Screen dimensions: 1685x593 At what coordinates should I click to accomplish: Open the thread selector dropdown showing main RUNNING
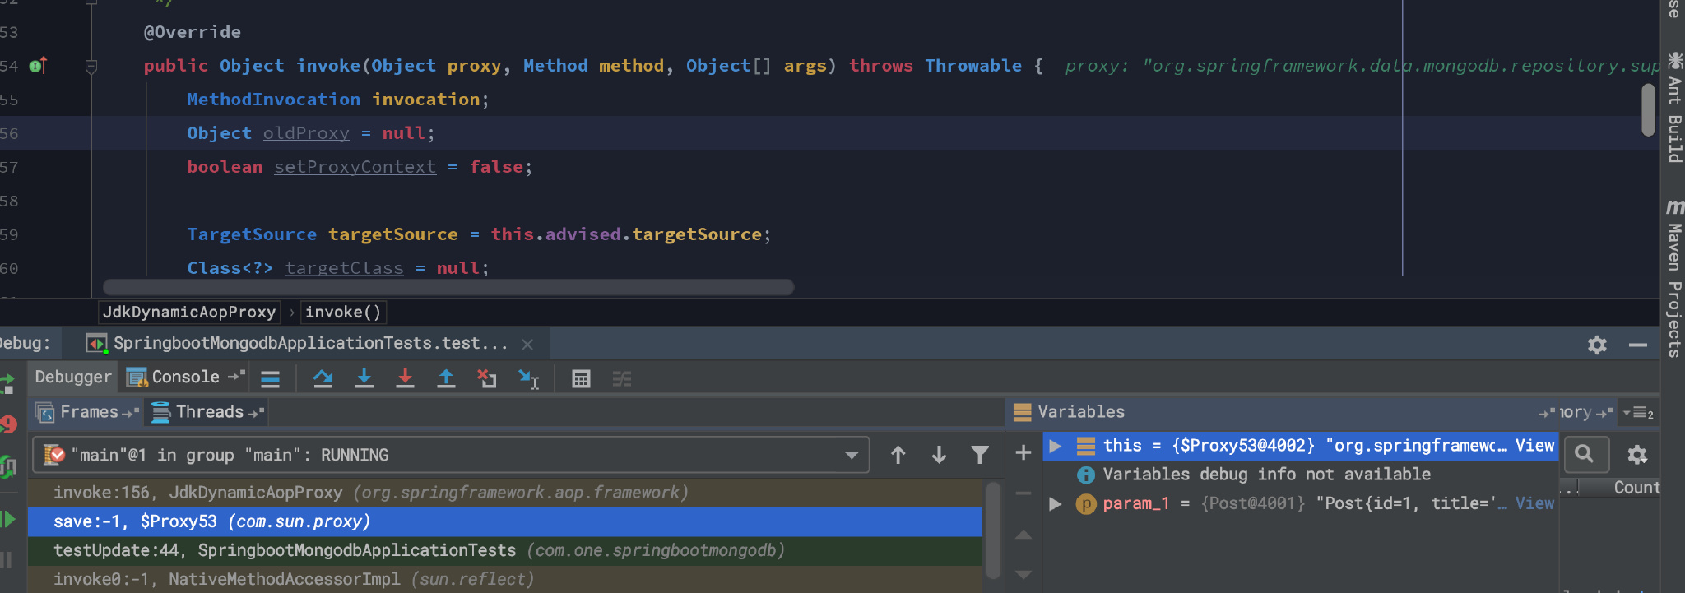click(x=451, y=455)
